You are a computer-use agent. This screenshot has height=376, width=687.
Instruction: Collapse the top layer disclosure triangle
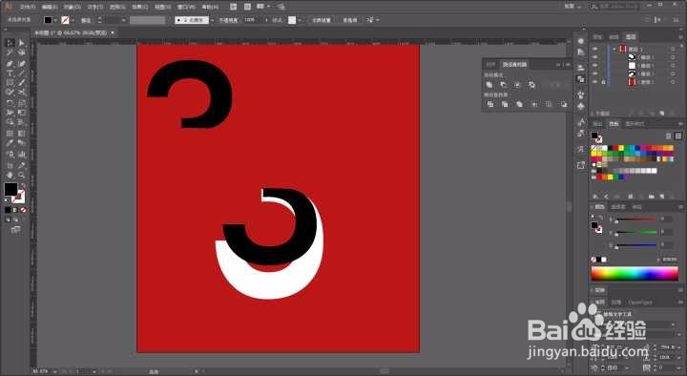(614, 49)
